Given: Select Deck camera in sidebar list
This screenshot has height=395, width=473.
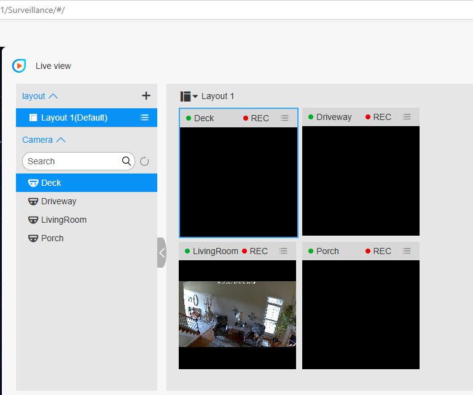Looking at the screenshot, I should pyautogui.click(x=87, y=183).
